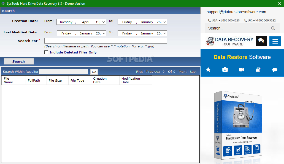Click the support@datarestoresoftware.com email
The height and width of the screenshot is (164, 284).
pos(236,12)
